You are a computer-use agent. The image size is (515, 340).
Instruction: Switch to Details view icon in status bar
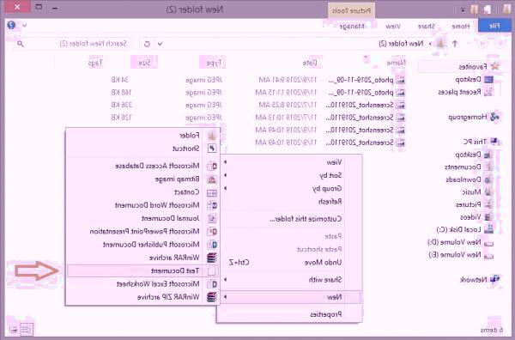pyautogui.click(x=27, y=330)
